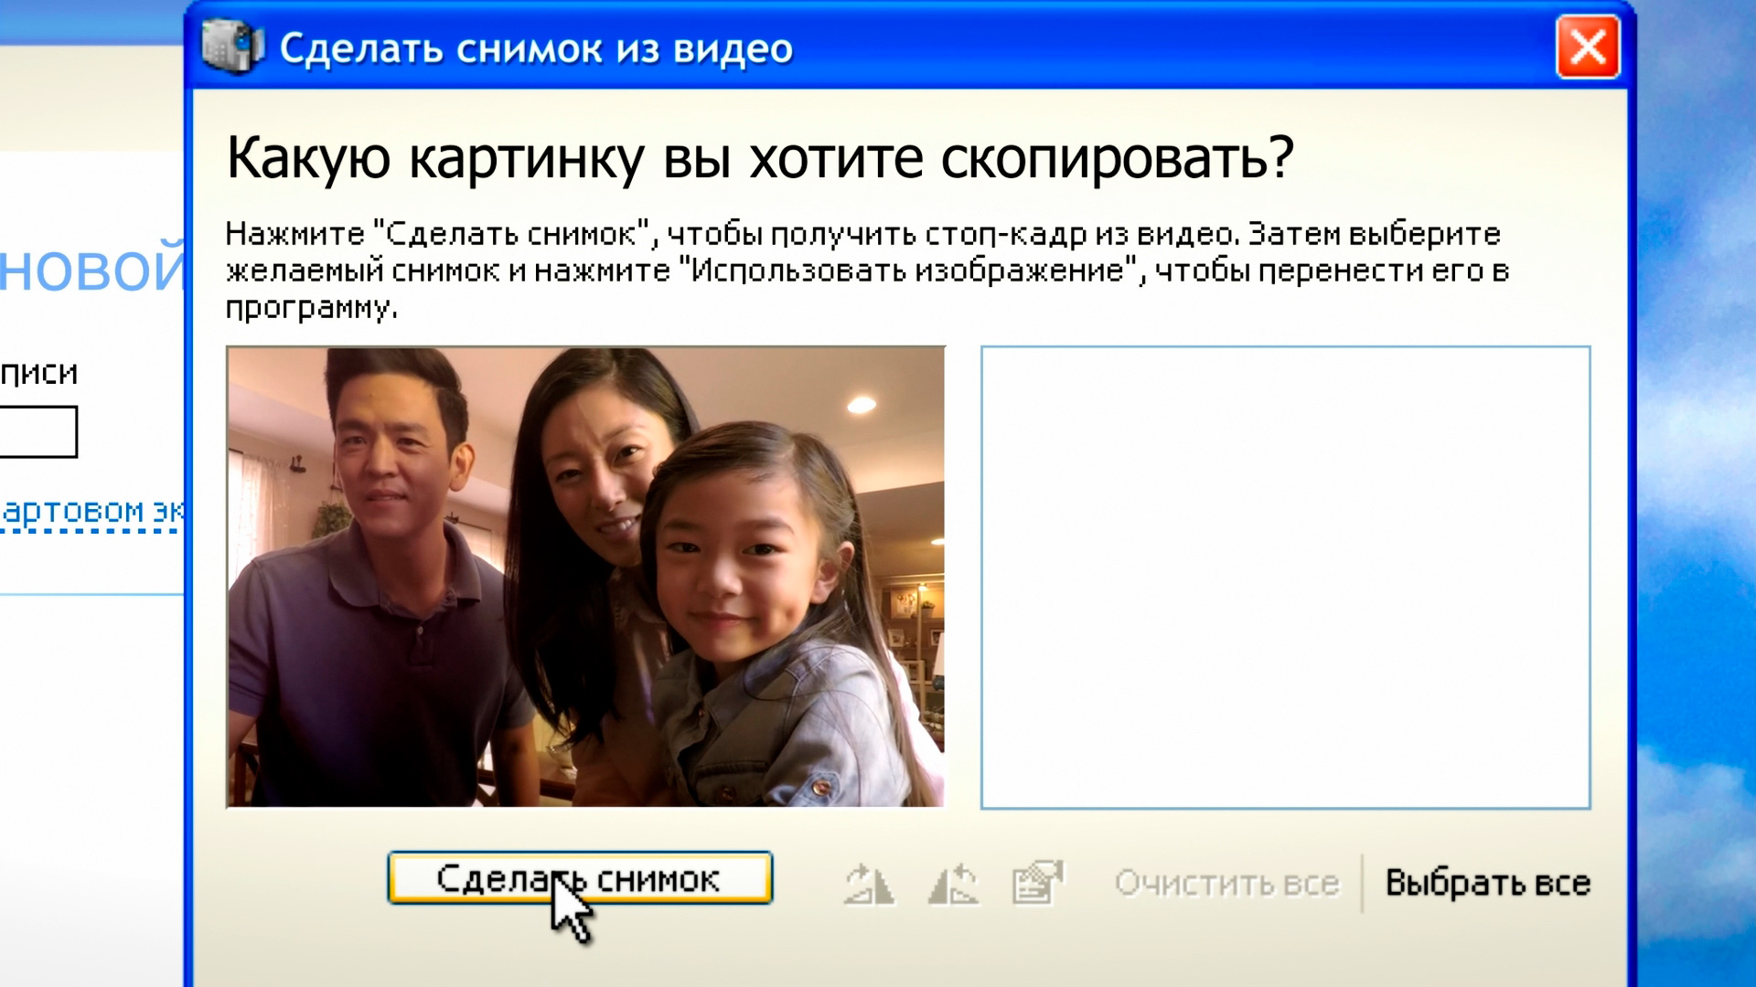Open picture properties icon
This screenshot has width=1756, height=987.
point(1037,884)
